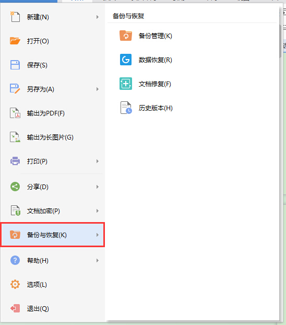Image resolution: width=286 pixels, height=325 pixels.
Task: Expand the 新建(N) submenu arrow
Action: coord(98,17)
